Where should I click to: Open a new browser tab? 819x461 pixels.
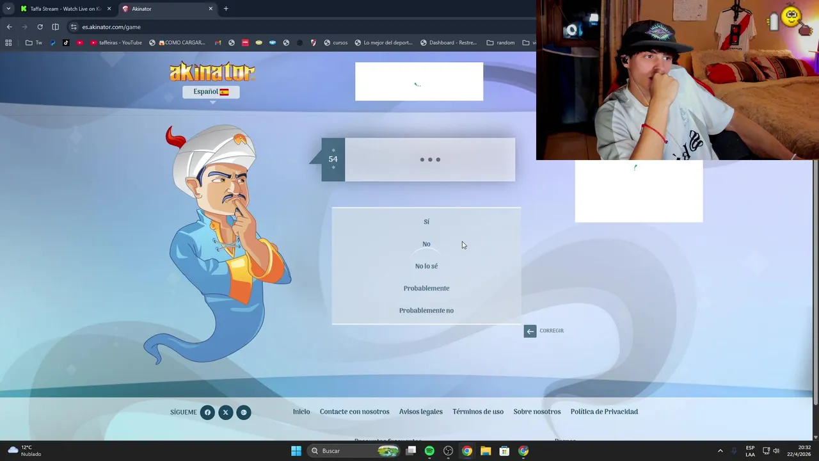pos(226,9)
